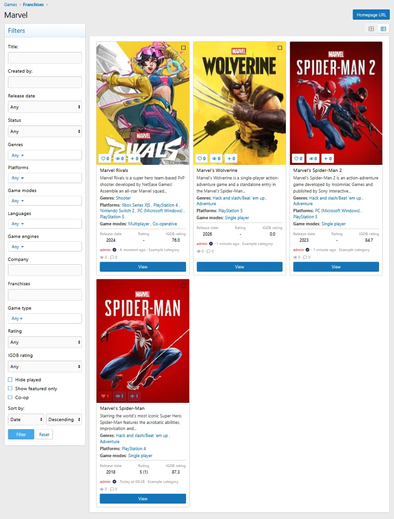Screen dimensions: 394x519
Task: Add Marvel Rivals to list with plus
Action: click(134, 158)
